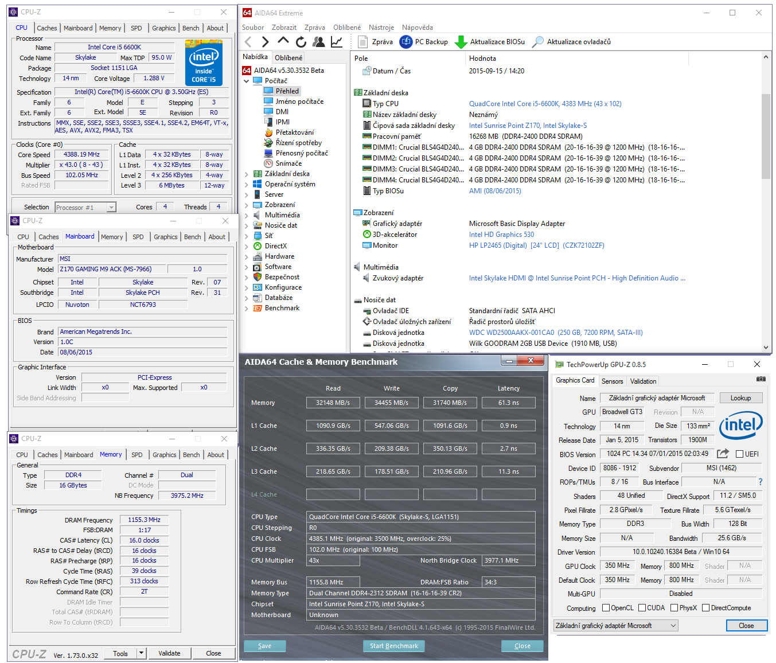Expand the Operační systém tree node
The image size is (776, 663).
tap(247, 184)
